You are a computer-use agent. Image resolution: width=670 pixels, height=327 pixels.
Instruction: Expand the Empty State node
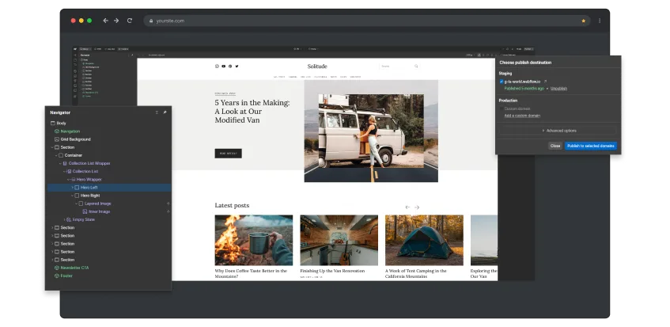pyautogui.click(x=65, y=219)
